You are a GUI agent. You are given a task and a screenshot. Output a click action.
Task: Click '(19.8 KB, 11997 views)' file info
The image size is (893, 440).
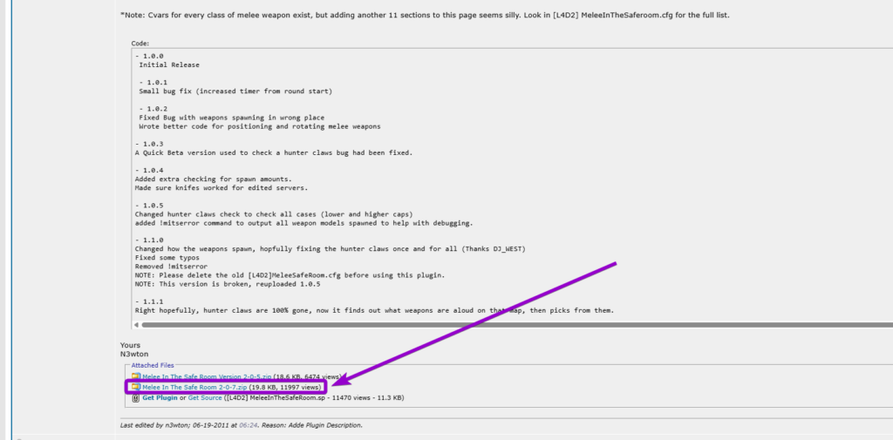coord(285,387)
